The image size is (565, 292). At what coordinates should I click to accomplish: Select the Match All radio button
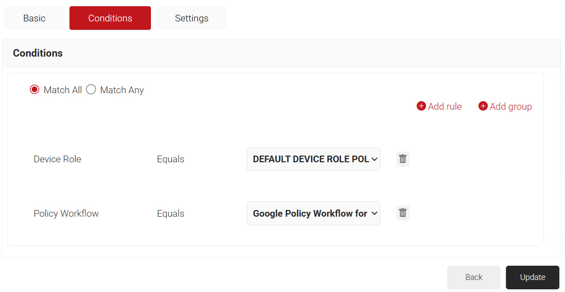point(35,90)
